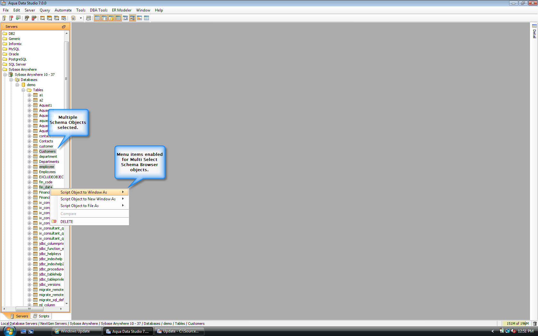
Task: Click the first query window magnifier icon
Action: (42, 18)
